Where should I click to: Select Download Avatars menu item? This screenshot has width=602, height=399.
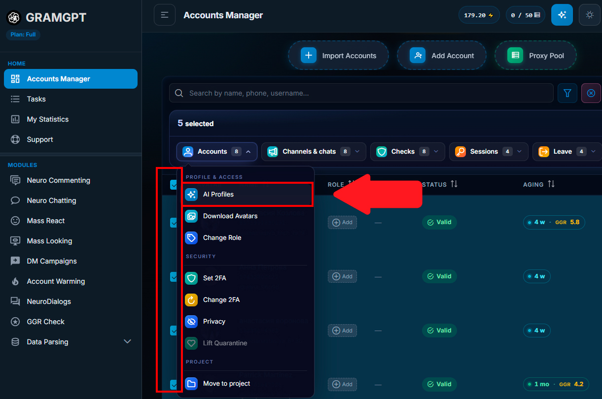pos(246,216)
